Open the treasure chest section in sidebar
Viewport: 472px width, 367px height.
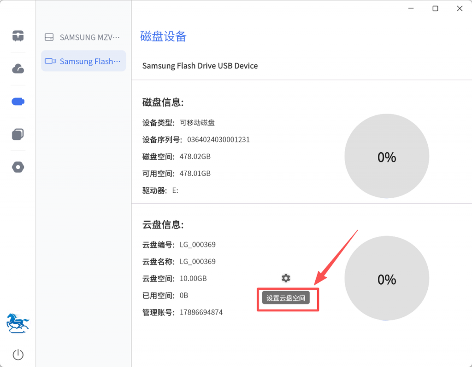pos(18,35)
